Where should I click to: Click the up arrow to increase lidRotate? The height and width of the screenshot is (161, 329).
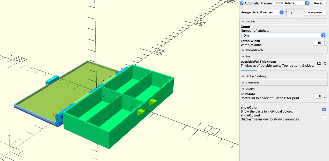pos(325,95)
